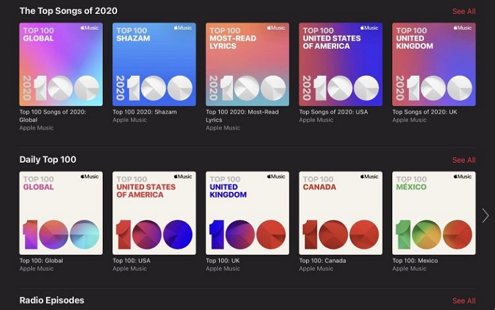Click Apple Music under Top 100: Global

point(37,269)
